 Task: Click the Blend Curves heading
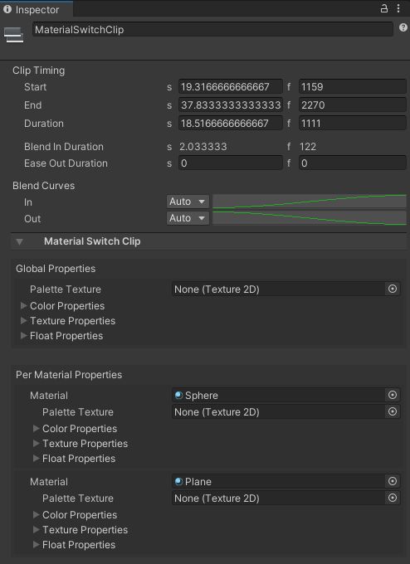point(43,186)
